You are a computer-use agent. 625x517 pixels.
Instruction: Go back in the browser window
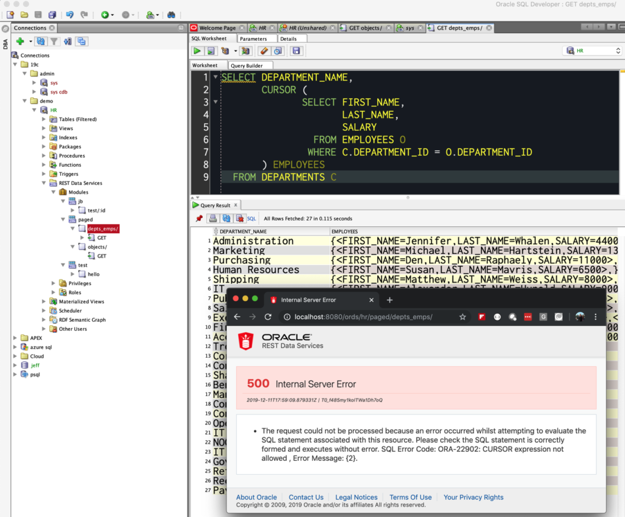click(237, 317)
